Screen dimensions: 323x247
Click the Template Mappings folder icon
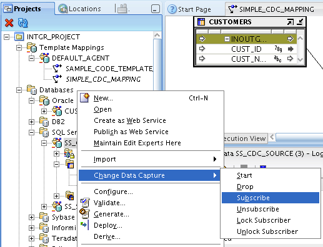[32, 47]
